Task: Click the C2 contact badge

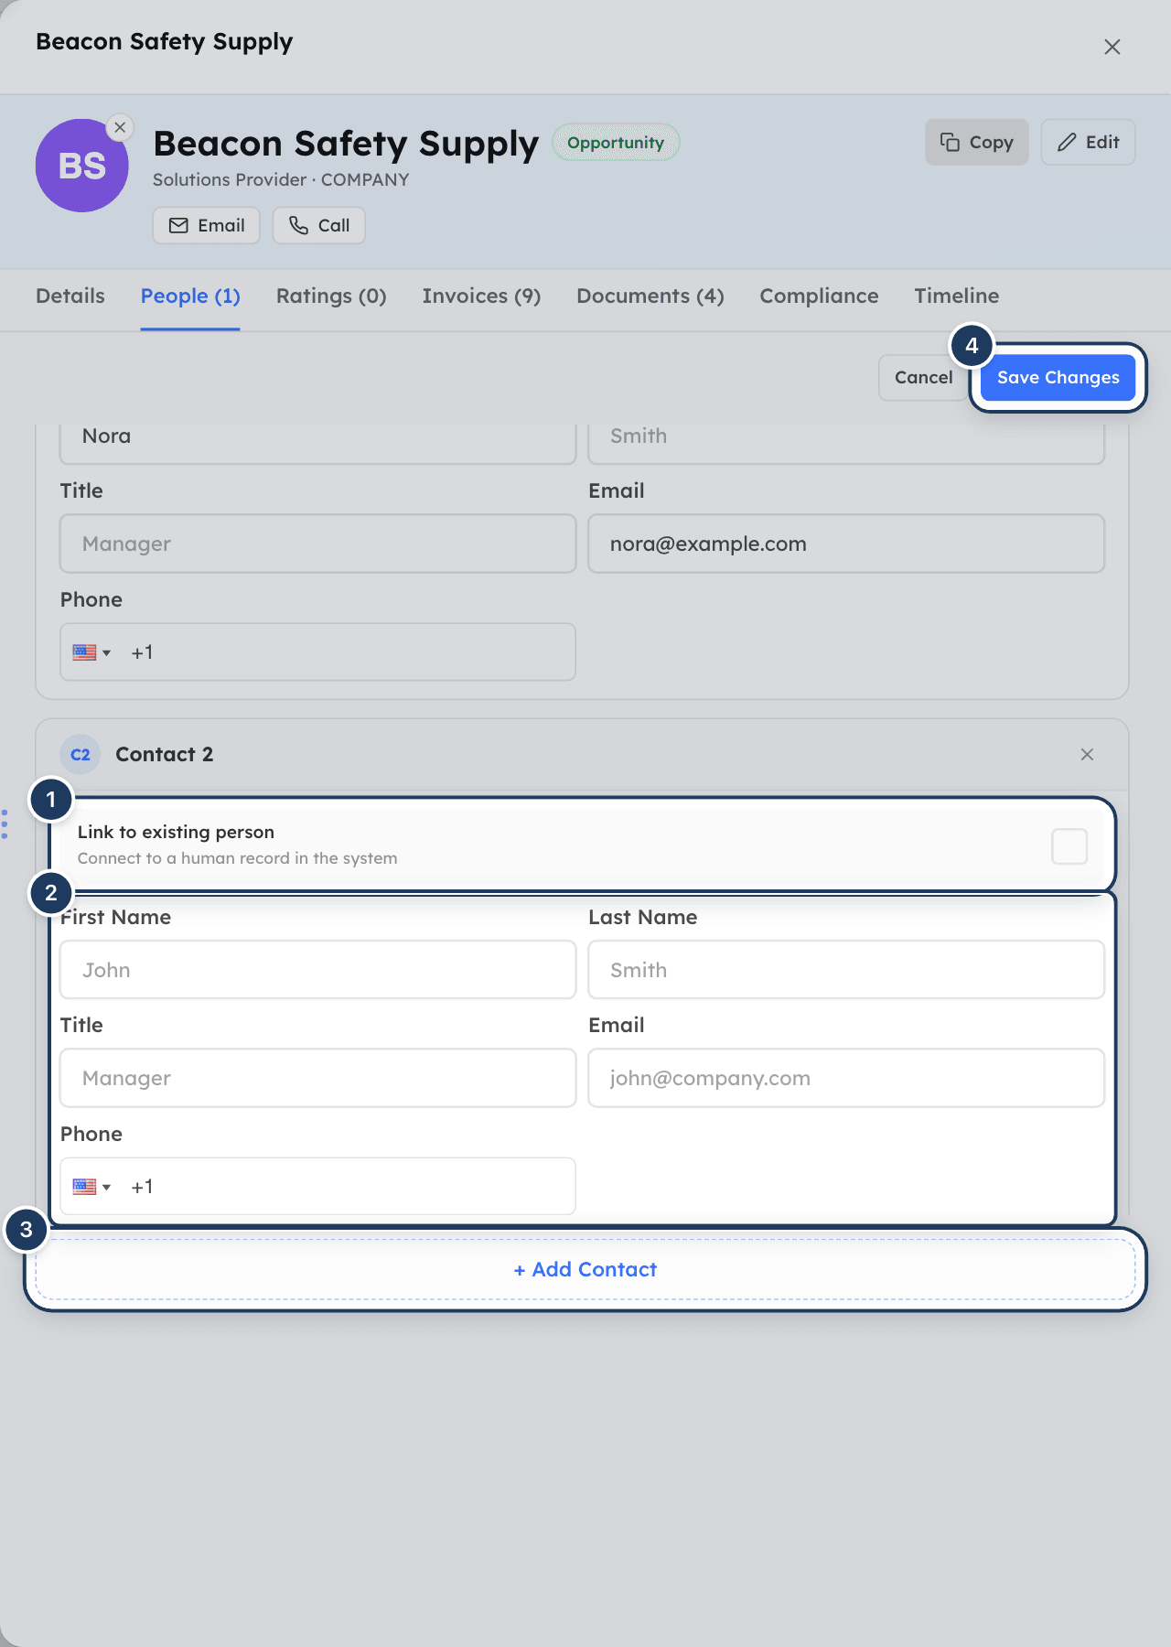Action: click(81, 755)
